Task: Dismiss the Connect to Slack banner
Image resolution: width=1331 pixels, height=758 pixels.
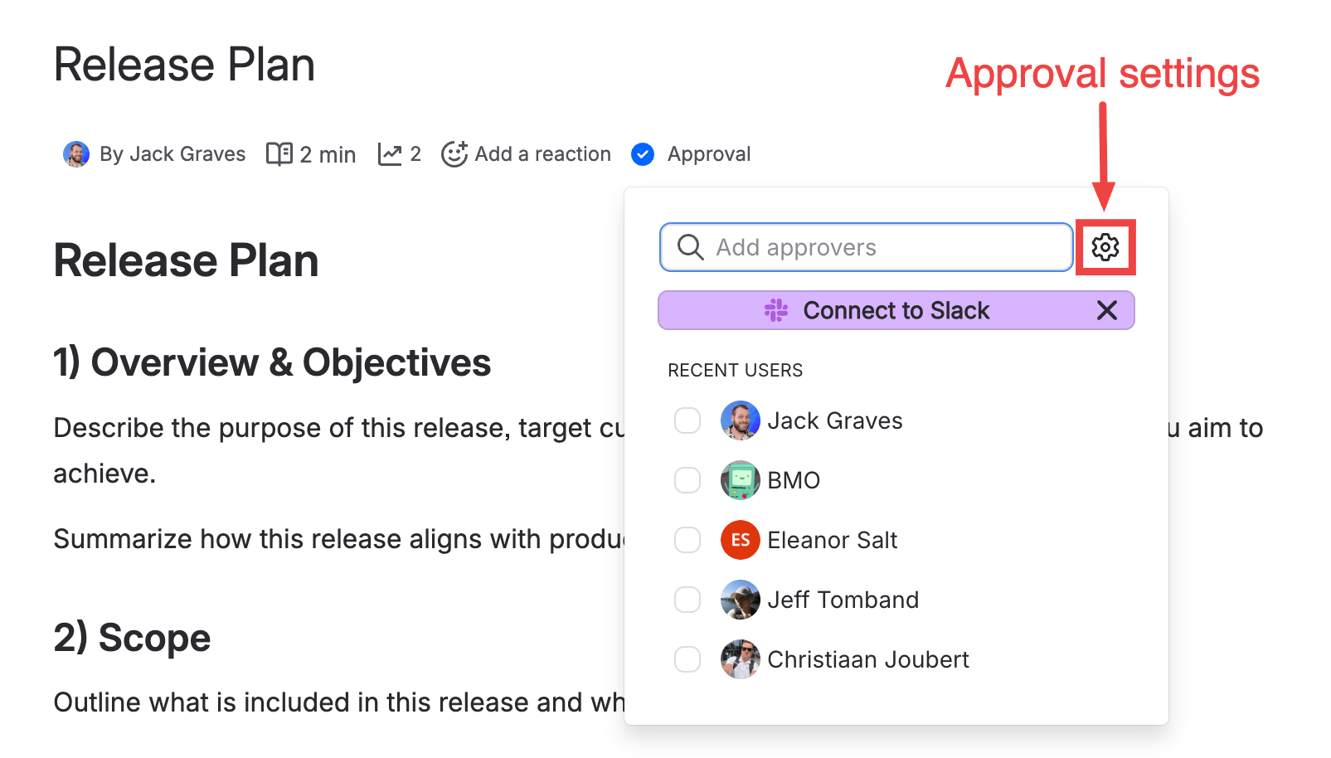Action: [x=1106, y=310]
